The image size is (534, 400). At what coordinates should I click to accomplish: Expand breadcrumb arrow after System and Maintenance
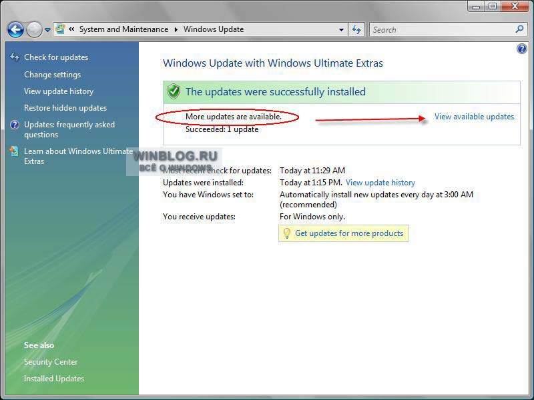point(176,29)
